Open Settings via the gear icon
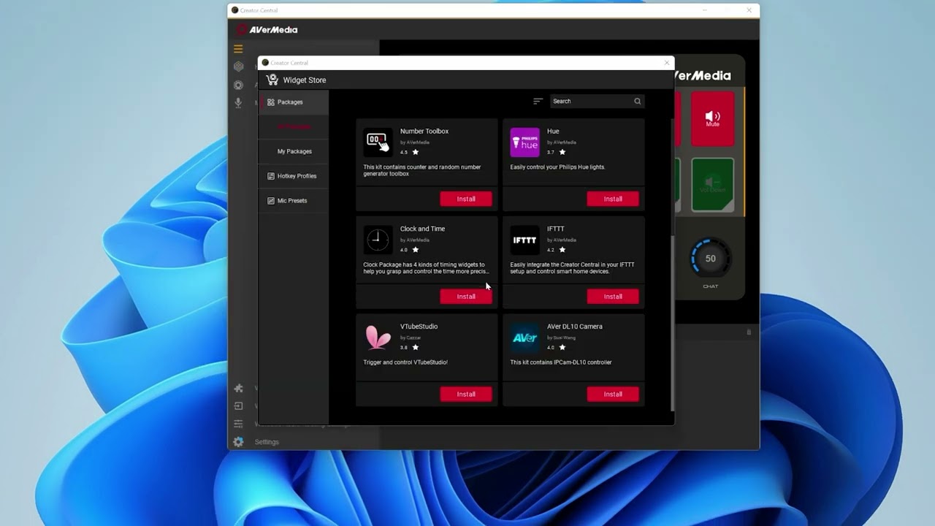The width and height of the screenshot is (935, 526). (238, 442)
